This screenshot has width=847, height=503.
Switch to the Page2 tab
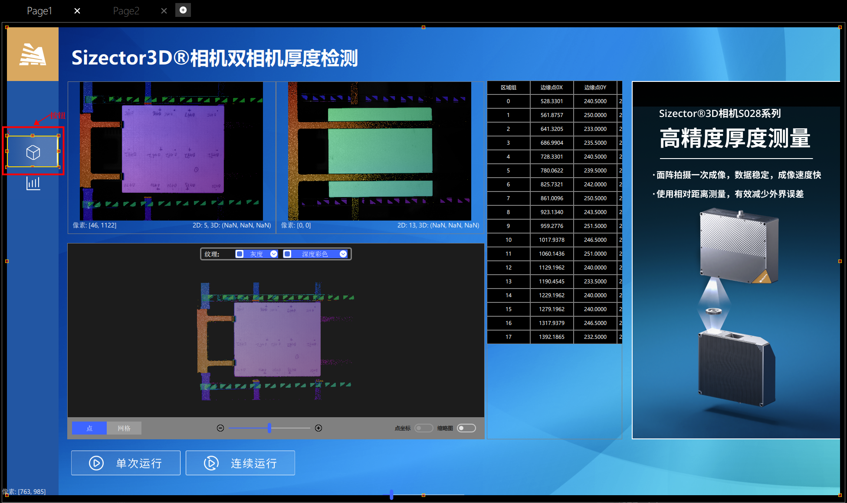click(x=126, y=11)
